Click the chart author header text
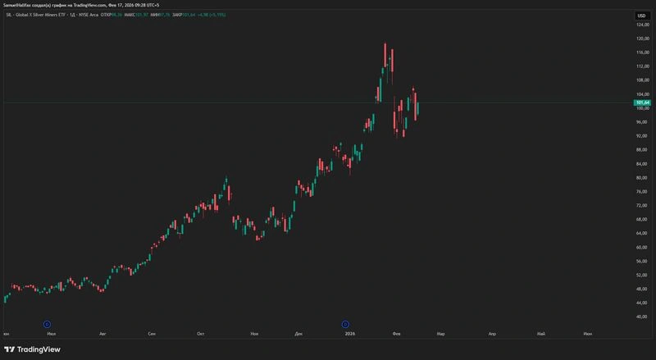This screenshot has height=360, width=656. coord(81,5)
